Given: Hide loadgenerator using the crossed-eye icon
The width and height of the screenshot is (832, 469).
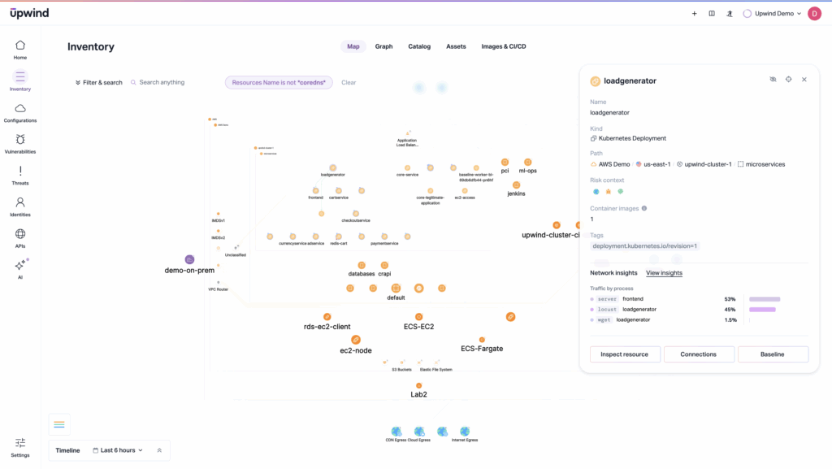Looking at the screenshot, I should tap(773, 80).
